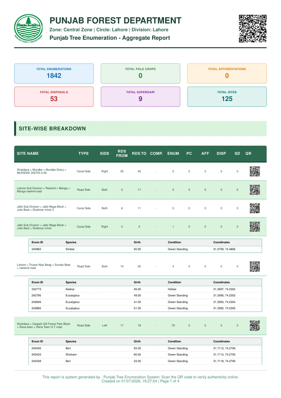Click Enum ID 242773

(x=37, y=289)
